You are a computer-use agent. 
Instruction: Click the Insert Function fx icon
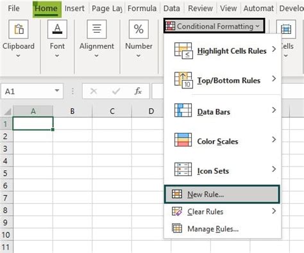coord(138,91)
